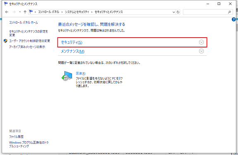Open Windows プログラム互換性のトラブルシューティング link
The height and width of the screenshot is (155, 238).
29,144
